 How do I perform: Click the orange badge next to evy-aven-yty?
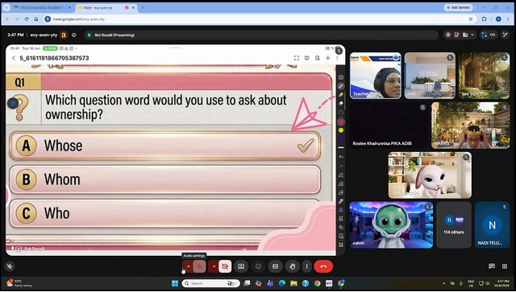(64, 35)
